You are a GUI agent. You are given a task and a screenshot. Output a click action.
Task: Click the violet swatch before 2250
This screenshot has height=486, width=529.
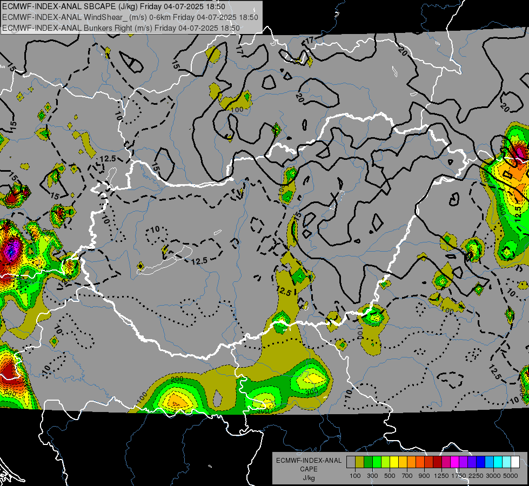pyautogui.click(x=472, y=462)
